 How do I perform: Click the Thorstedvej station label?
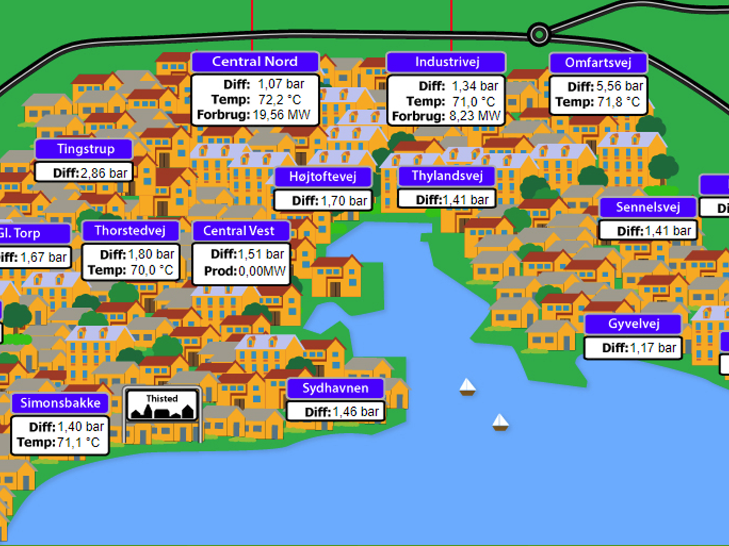coord(131,231)
